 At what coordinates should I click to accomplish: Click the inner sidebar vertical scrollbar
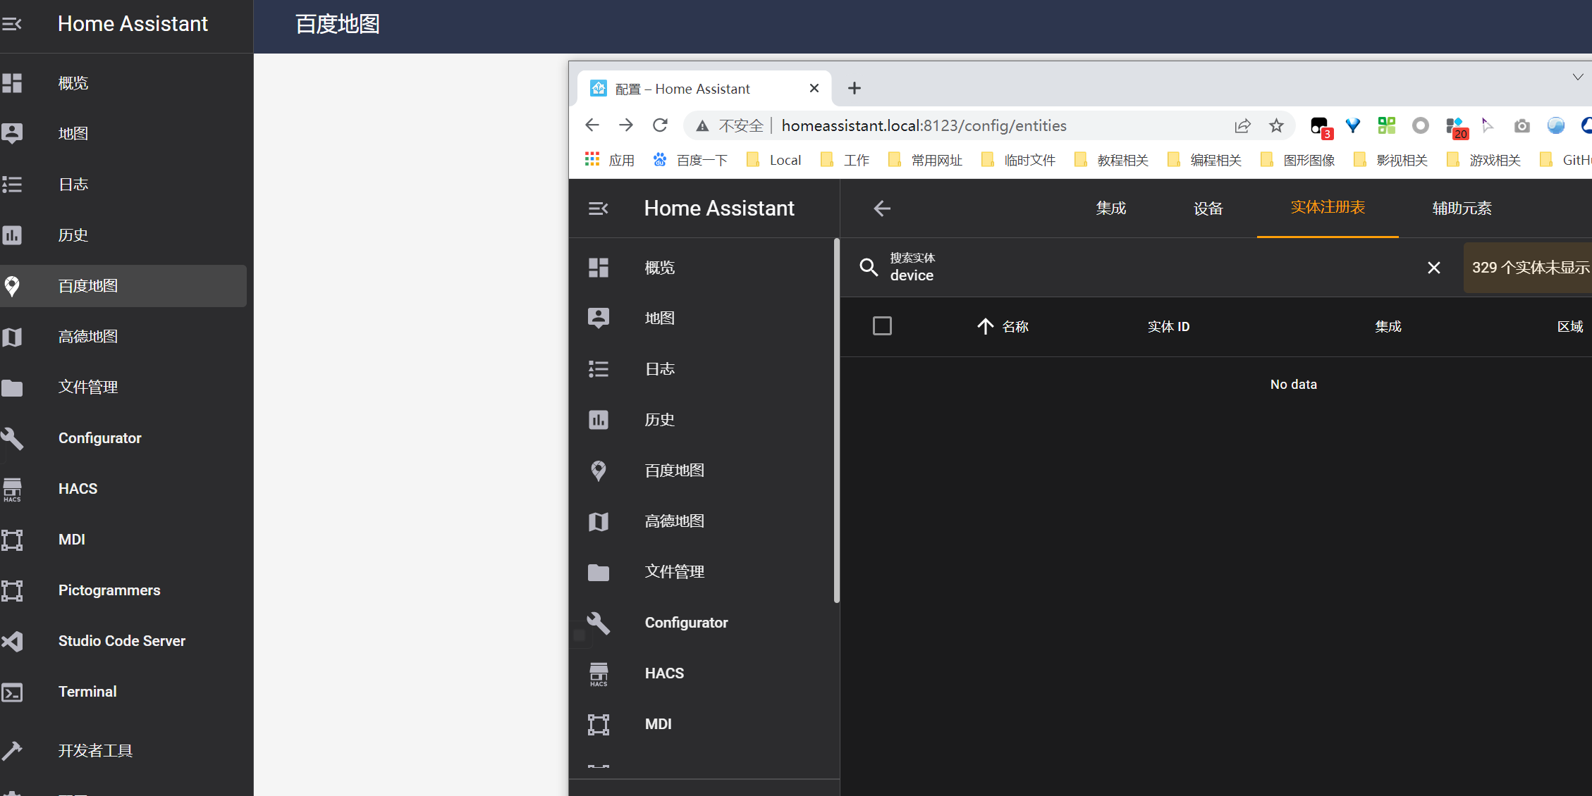[x=836, y=421]
